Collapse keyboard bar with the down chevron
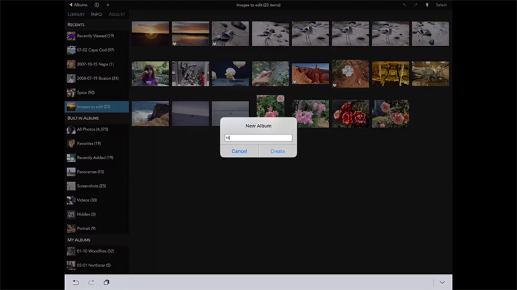517x290 pixels. click(x=442, y=283)
